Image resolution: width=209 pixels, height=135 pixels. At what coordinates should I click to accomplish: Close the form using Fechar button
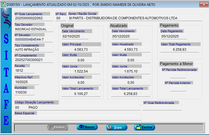(x=145, y=127)
